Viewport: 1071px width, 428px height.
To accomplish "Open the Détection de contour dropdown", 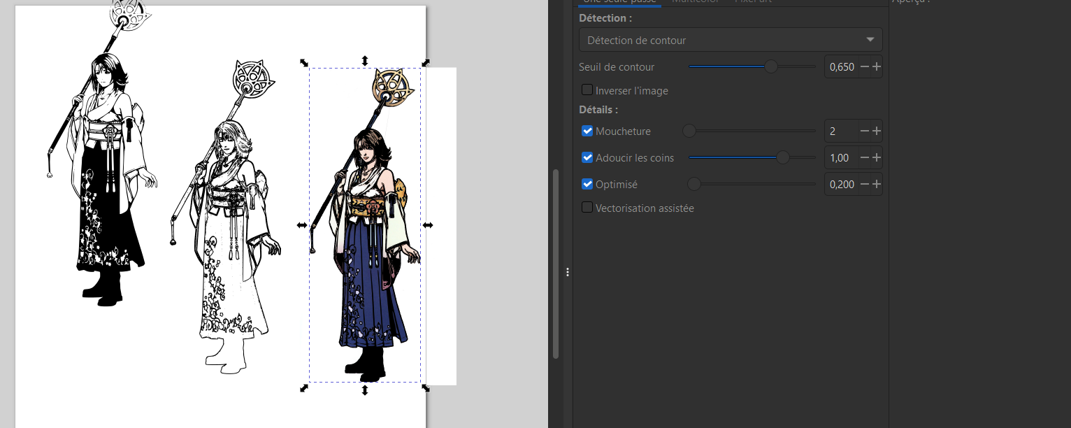I will click(x=731, y=40).
